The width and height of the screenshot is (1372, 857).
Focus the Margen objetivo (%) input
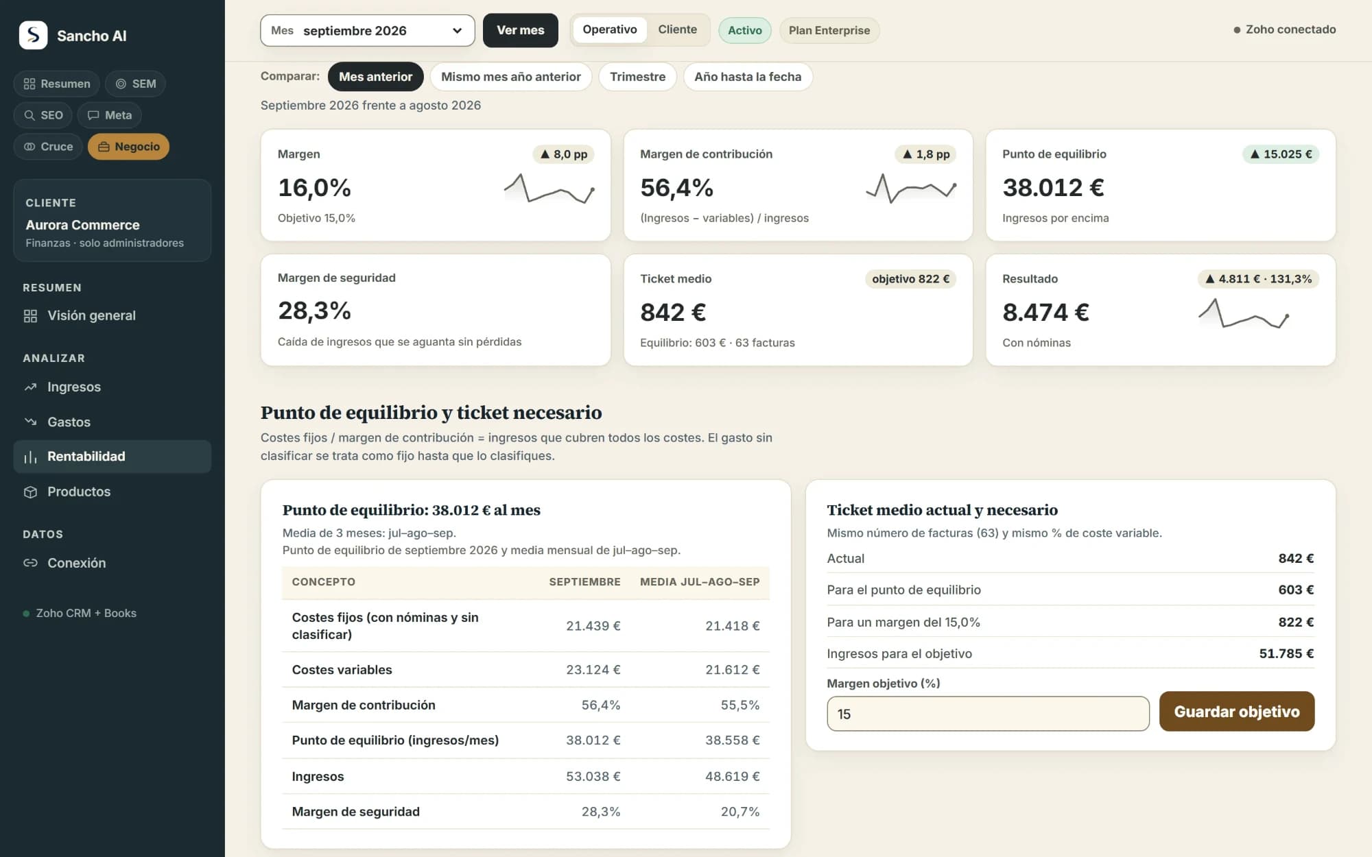[x=988, y=714]
